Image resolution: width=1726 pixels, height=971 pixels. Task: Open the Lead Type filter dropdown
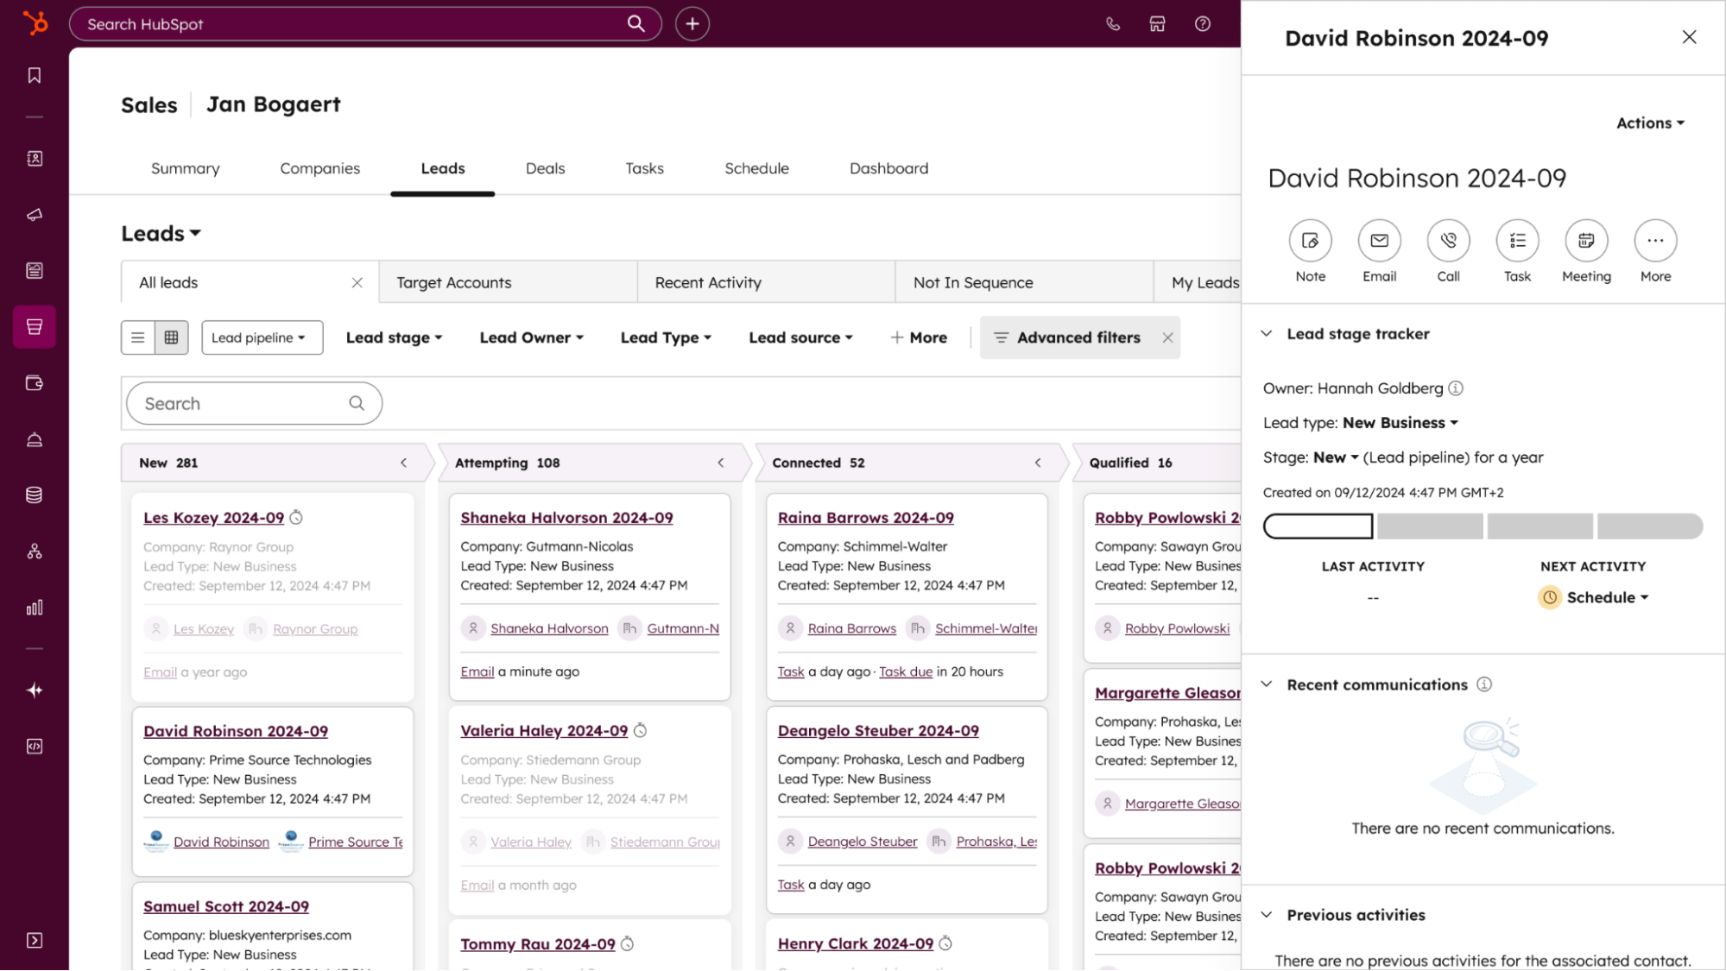666,337
